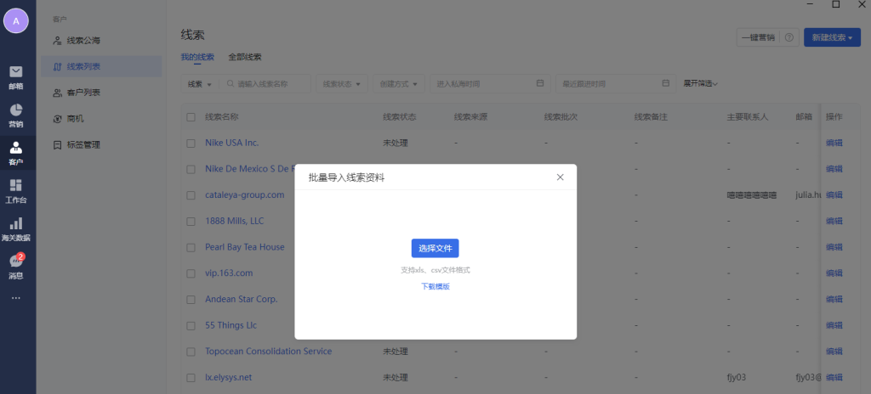
Task: Click the help question mark icon near 一键营销
Action: (x=788, y=37)
